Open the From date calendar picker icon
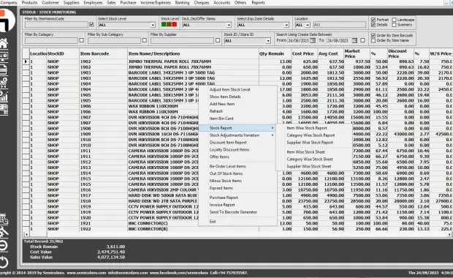453x278 pixels. (x=312, y=40)
